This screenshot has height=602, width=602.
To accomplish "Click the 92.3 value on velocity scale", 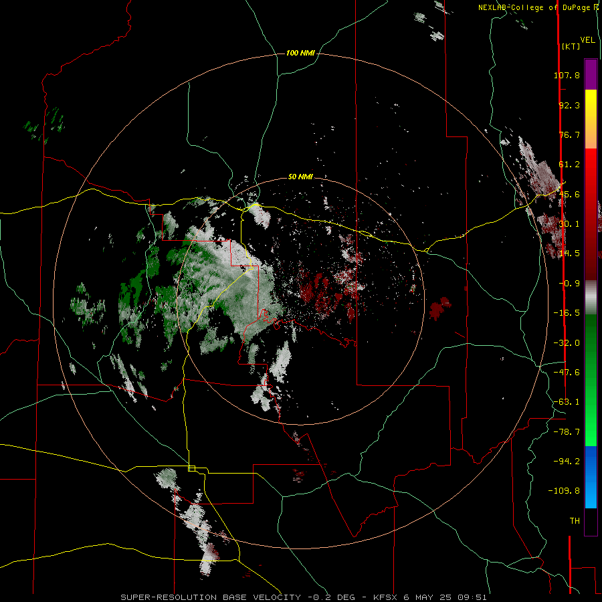I will (x=569, y=105).
